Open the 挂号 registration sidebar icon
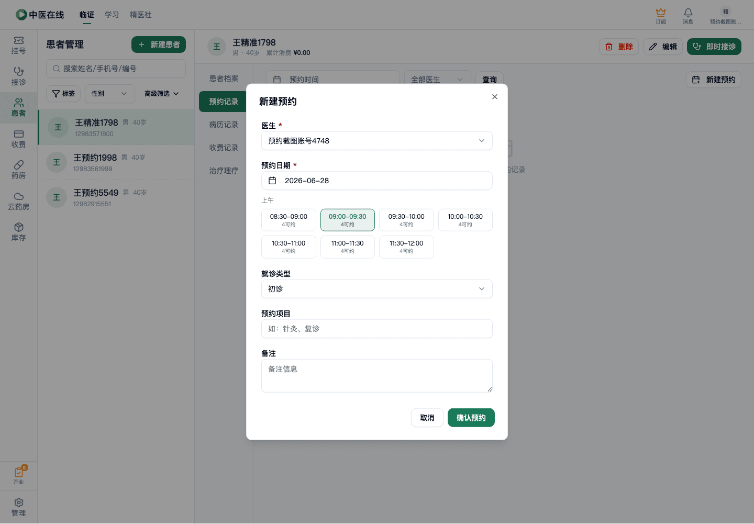The image size is (754, 524). [x=18, y=46]
